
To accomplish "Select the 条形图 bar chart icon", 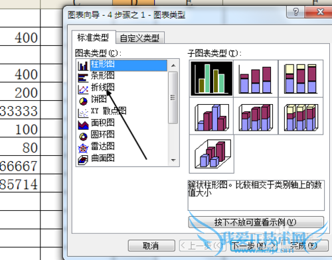I will pyautogui.click(x=83, y=78).
